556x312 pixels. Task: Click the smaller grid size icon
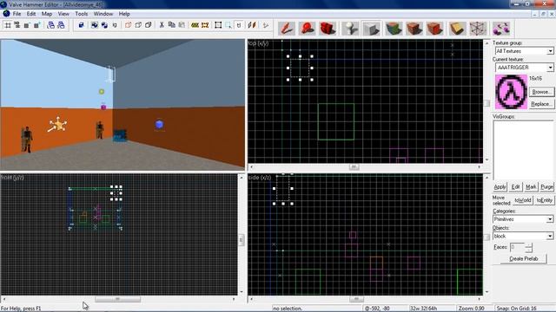[27, 25]
